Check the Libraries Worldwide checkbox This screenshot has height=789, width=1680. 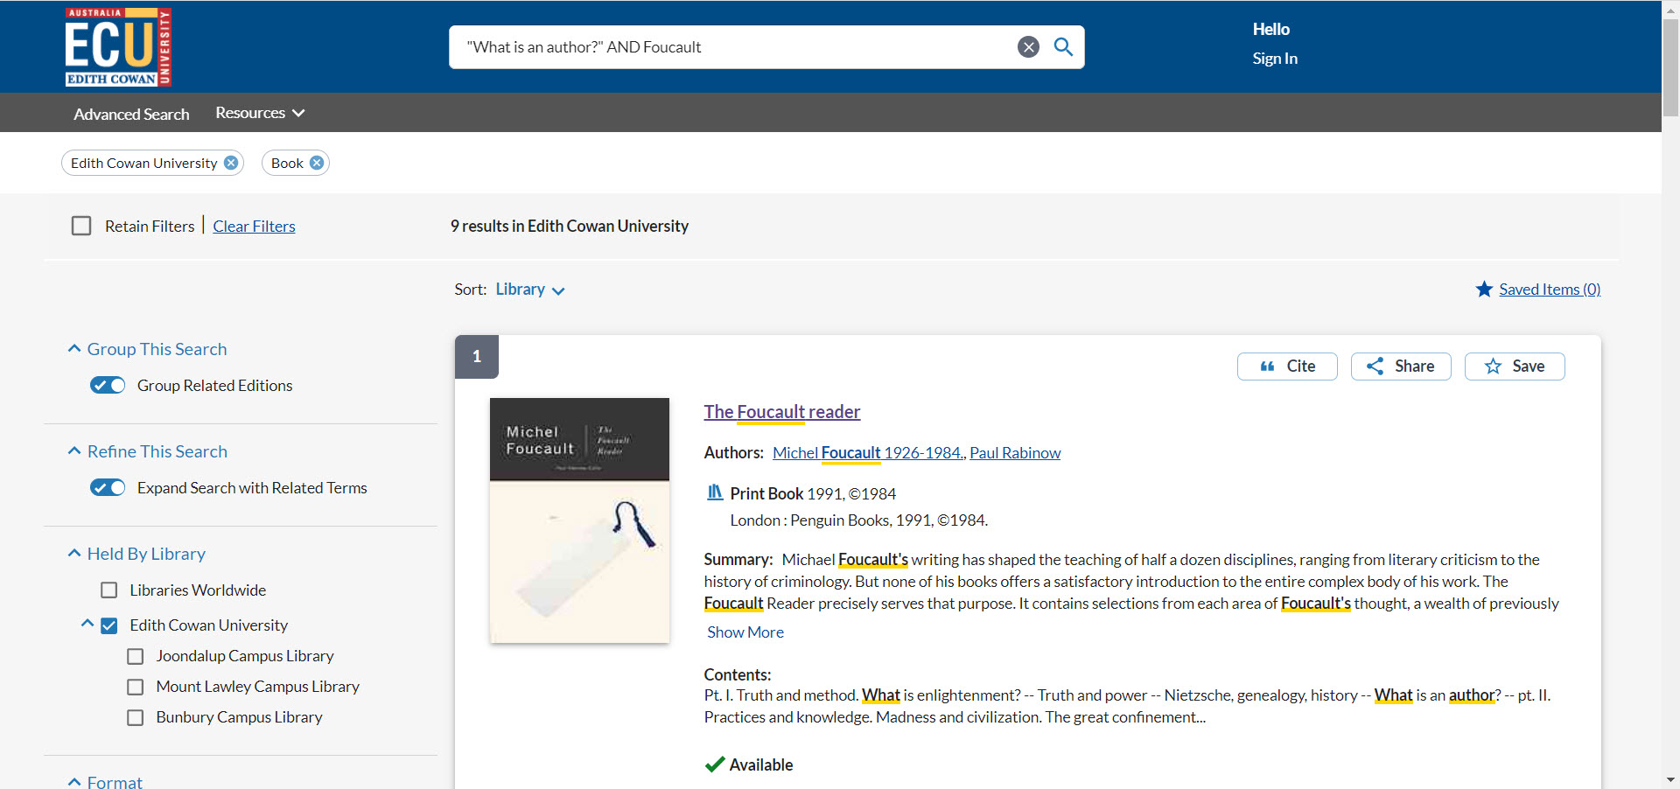[x=108, y=590]
